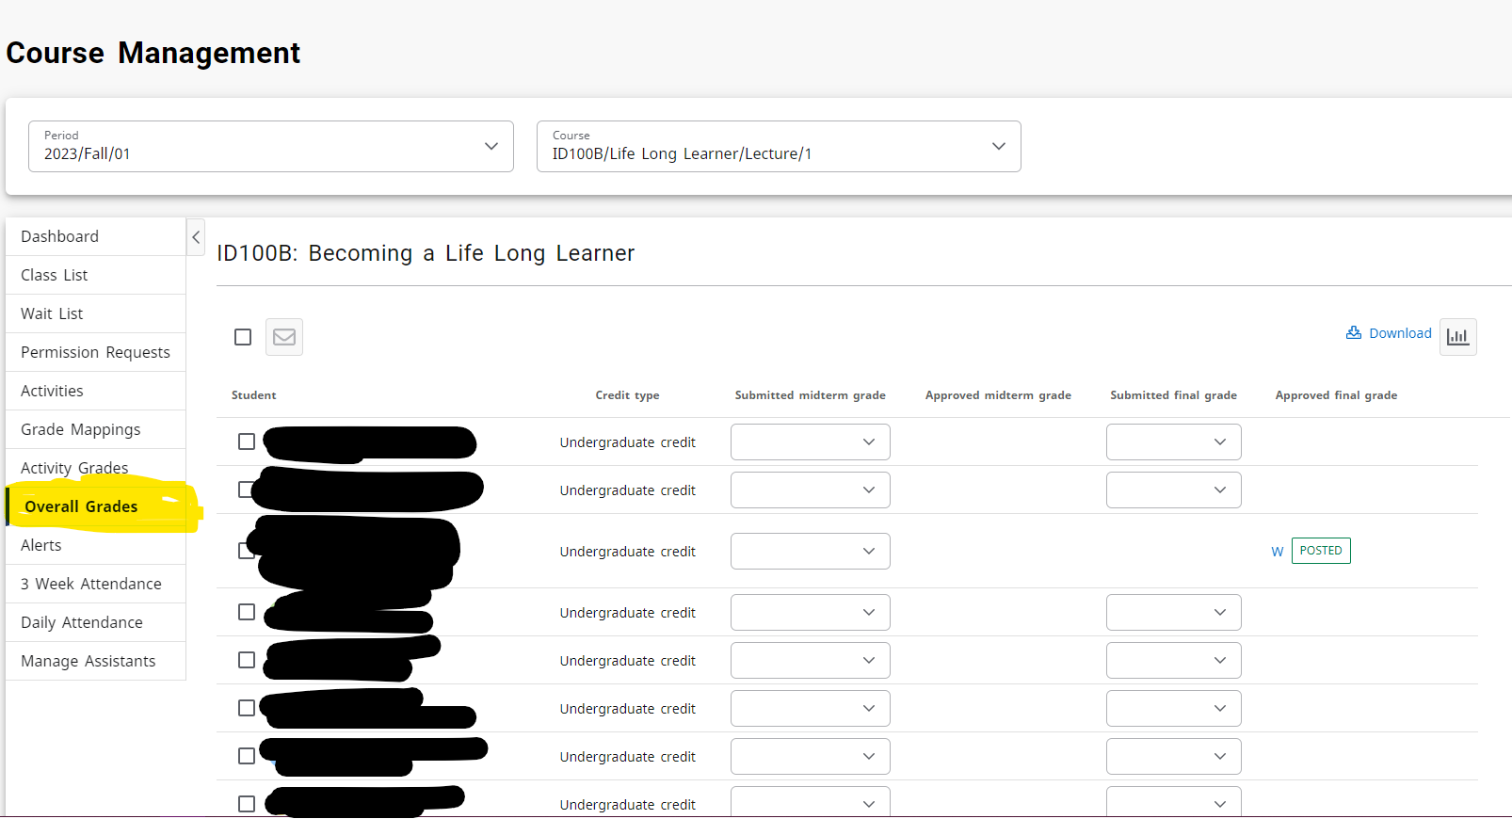Open first row's submitted final grade dropdown
The width and height of the screenshot is (1512, 819).
click(1173, 442)
